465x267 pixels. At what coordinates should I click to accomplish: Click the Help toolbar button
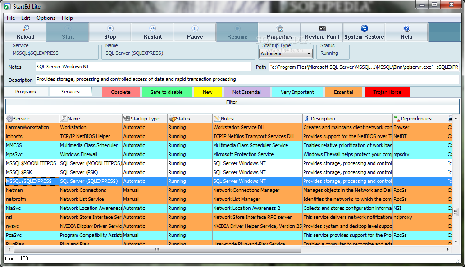[406, 32]
